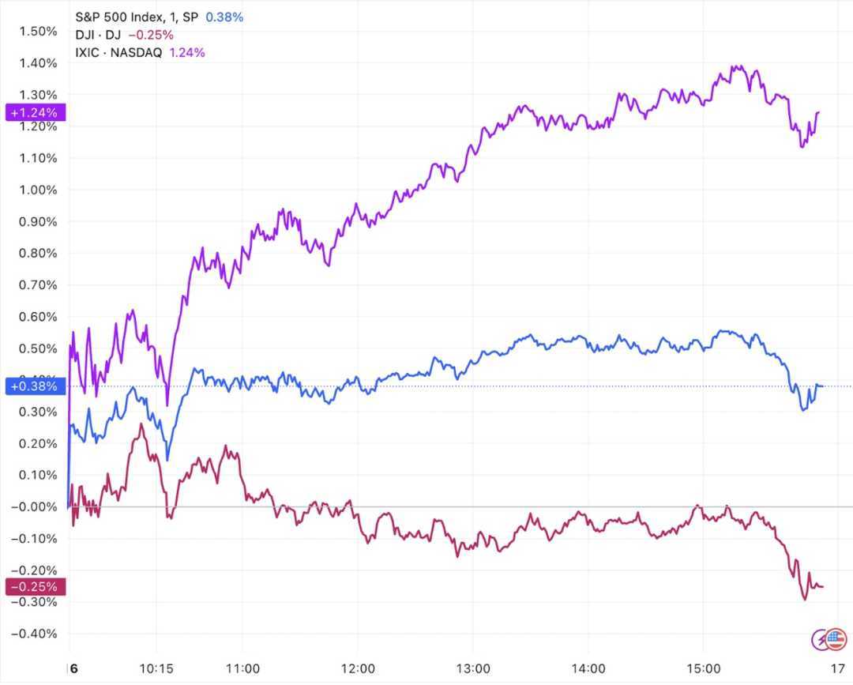Viewport: 853px width, 685px height.
Task: Select the S&P 500 Index legend title
Action: [x=137, y=17]
